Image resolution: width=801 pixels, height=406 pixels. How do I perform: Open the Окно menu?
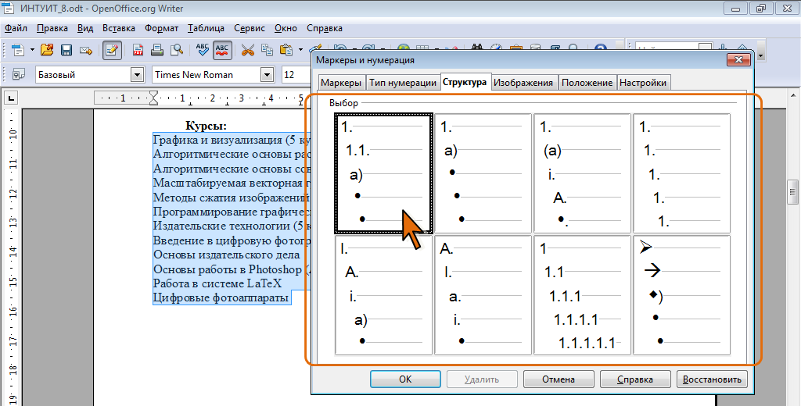click(286, 28)
